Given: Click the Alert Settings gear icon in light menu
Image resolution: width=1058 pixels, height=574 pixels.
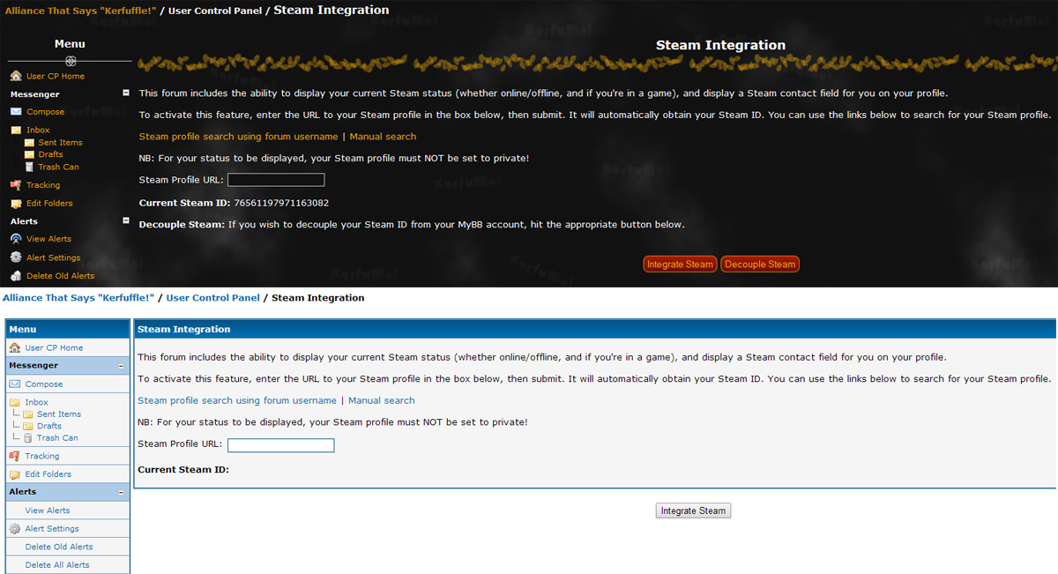Looking at the screenshot, I should 15,529.
